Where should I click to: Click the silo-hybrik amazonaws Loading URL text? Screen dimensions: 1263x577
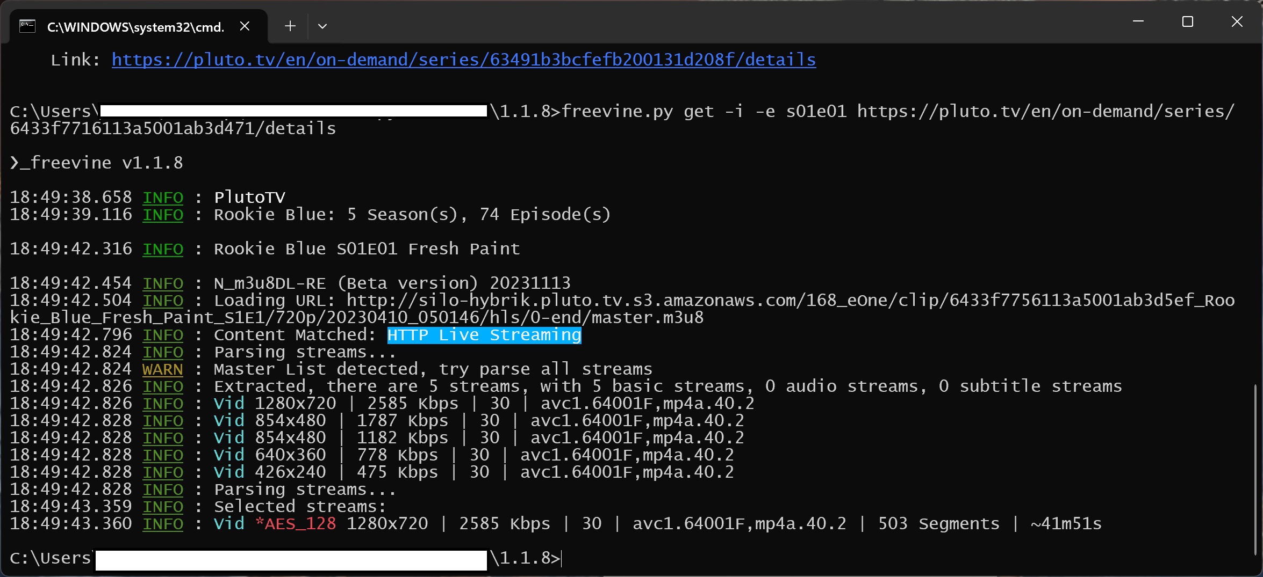(790, 300)
